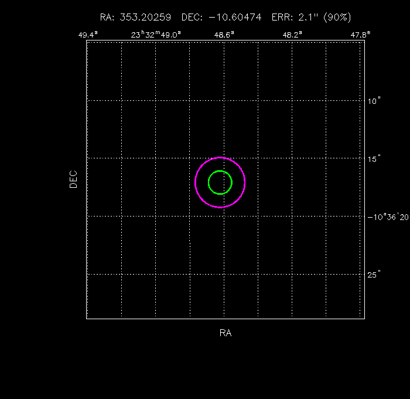Click the 47.8s top axis label
The height and width of the screenshot is (399, 410).
coord(360,35)
